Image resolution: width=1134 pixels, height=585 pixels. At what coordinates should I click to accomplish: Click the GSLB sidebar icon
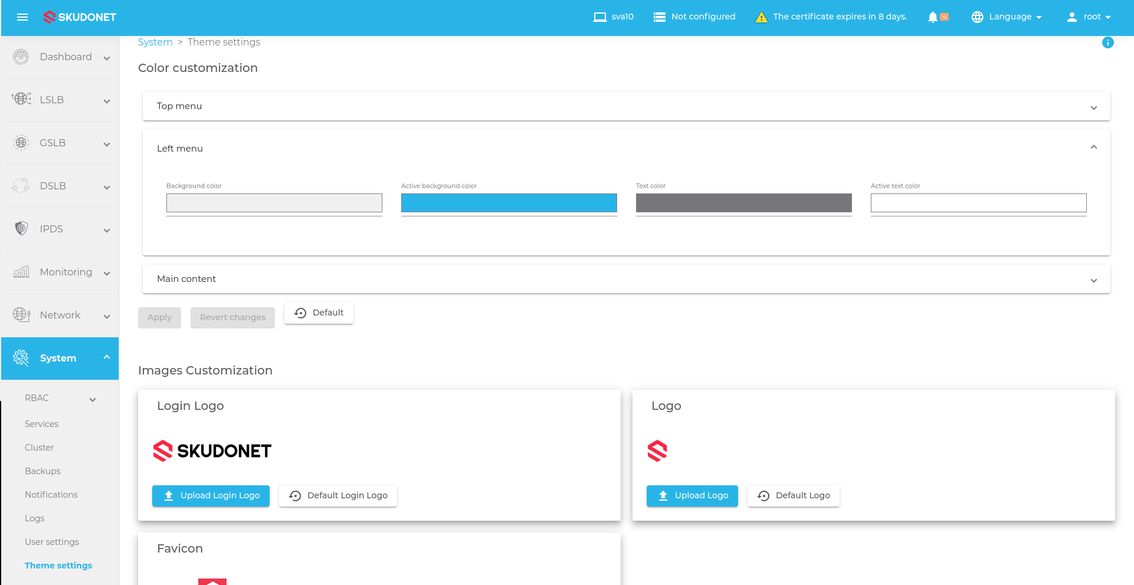[21, 143]
